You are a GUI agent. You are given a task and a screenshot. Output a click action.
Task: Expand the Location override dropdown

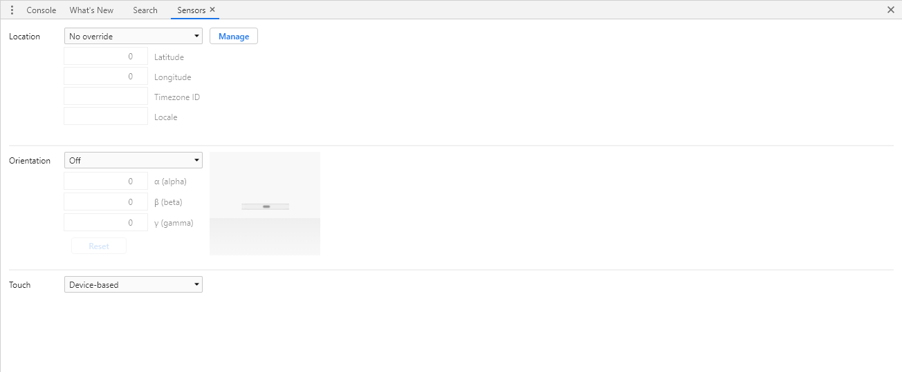click(x=134, y=36)
